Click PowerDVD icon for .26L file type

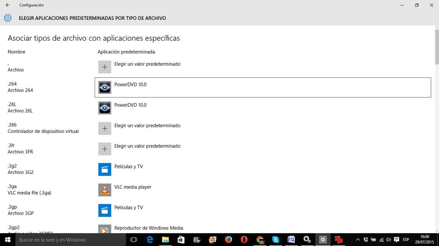105,108
